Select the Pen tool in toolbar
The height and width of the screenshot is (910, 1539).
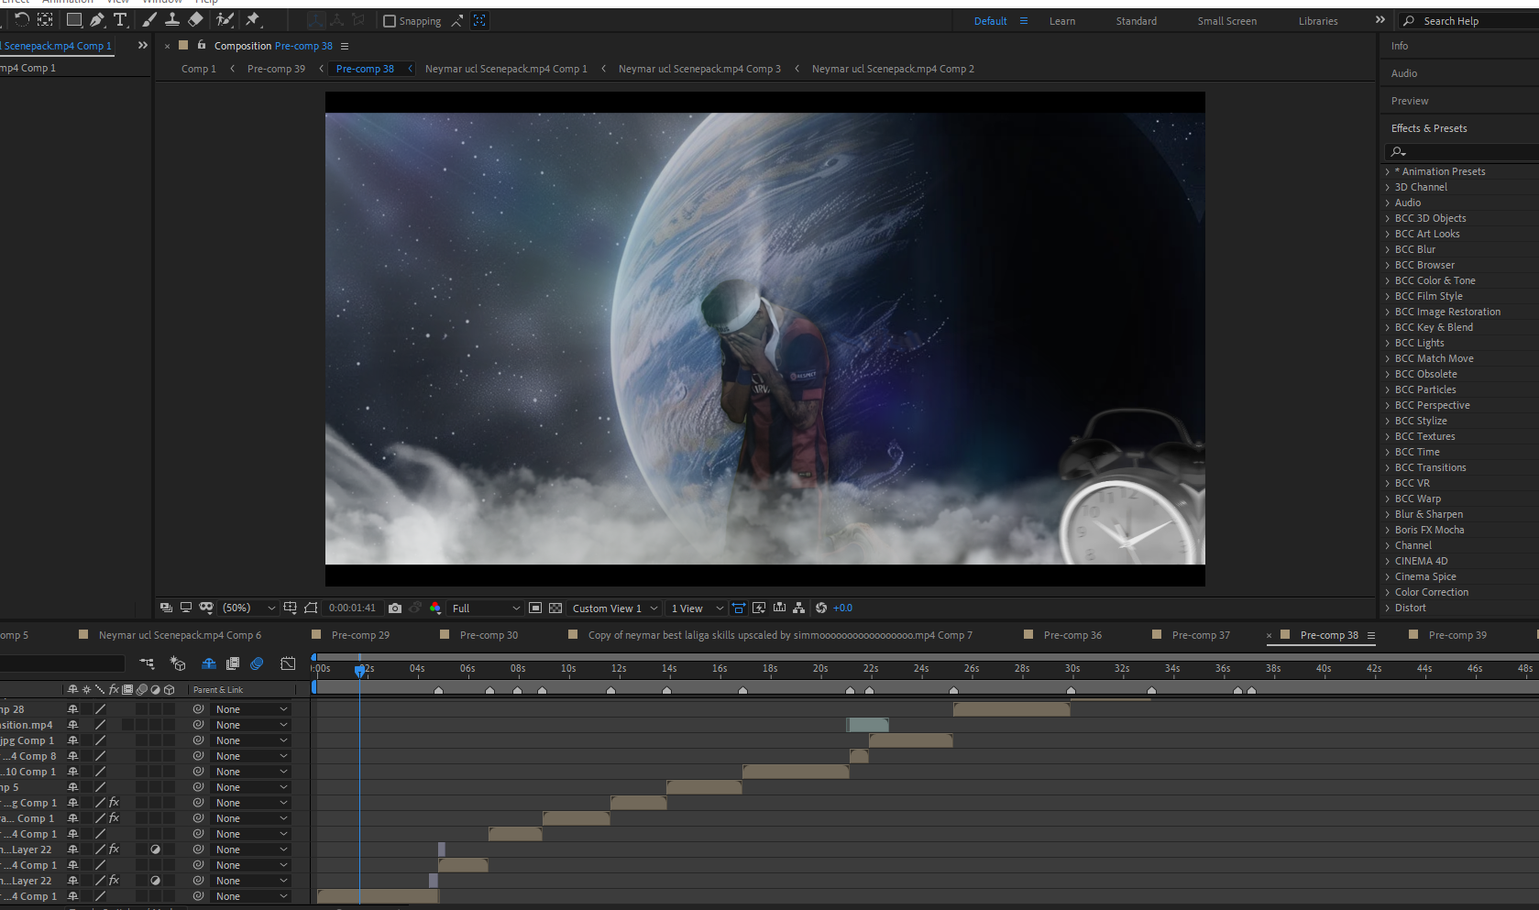(x=97, y=20)
